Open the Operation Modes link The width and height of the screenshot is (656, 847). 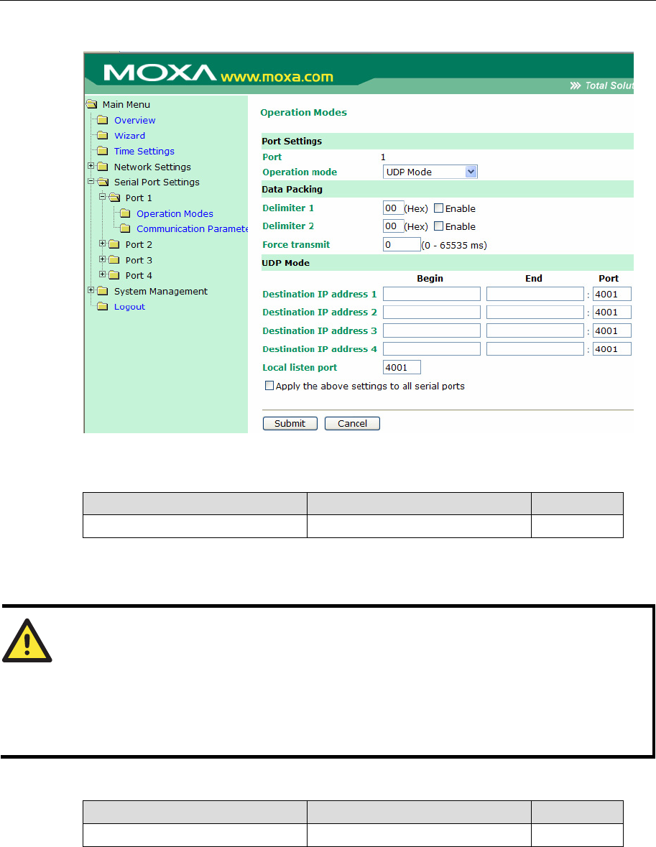[175, 213]
